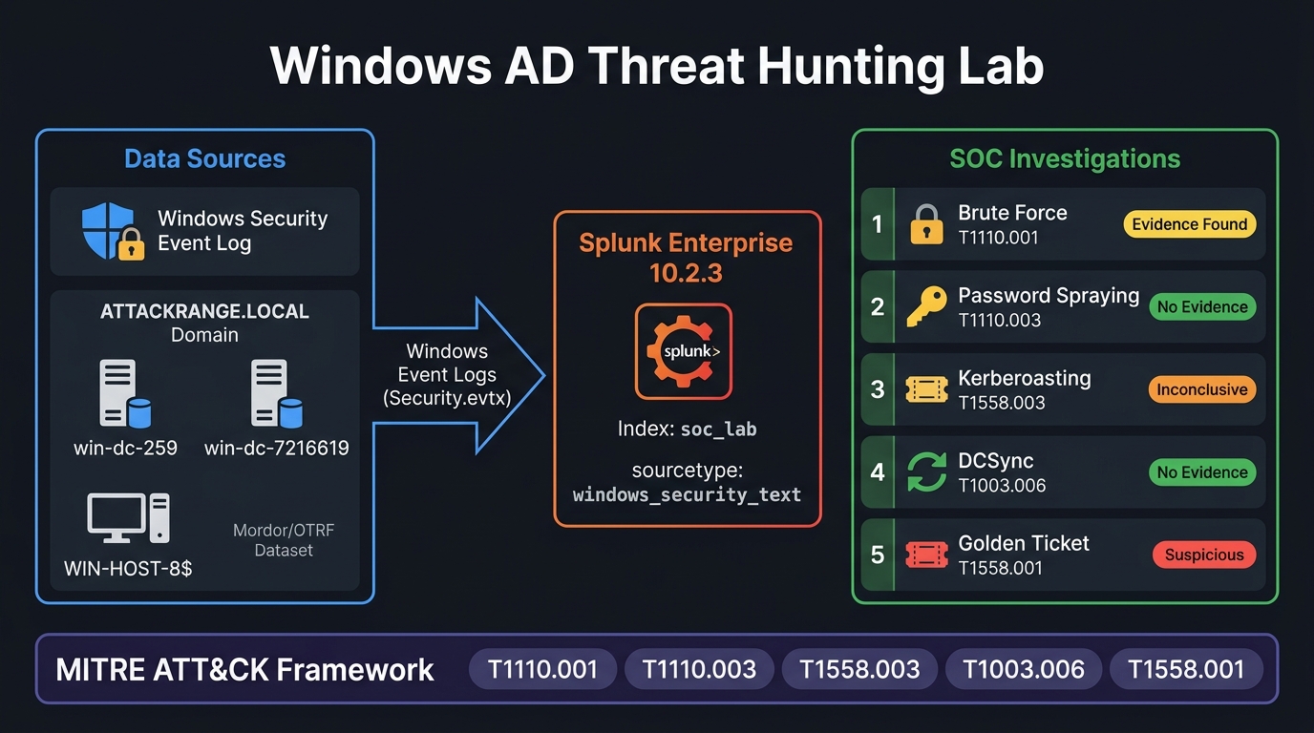Click the "MITRE ATT&CK Framework" label
The height and width of the screenshot is (733, 1314).
245,669
